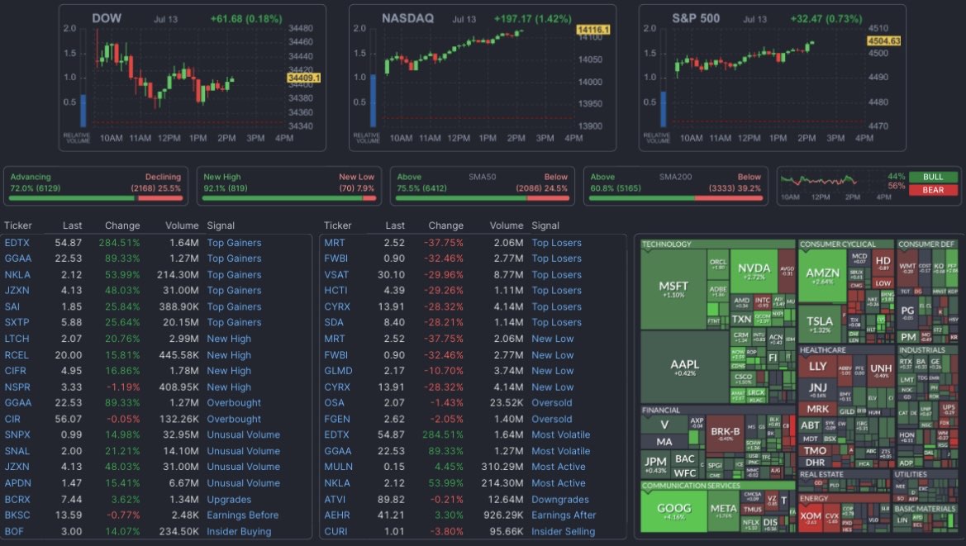The height and width of the screenshot is (546, 966).
Task: Open the Top Losers signal in VSAT's row
Action: point(556,274)
